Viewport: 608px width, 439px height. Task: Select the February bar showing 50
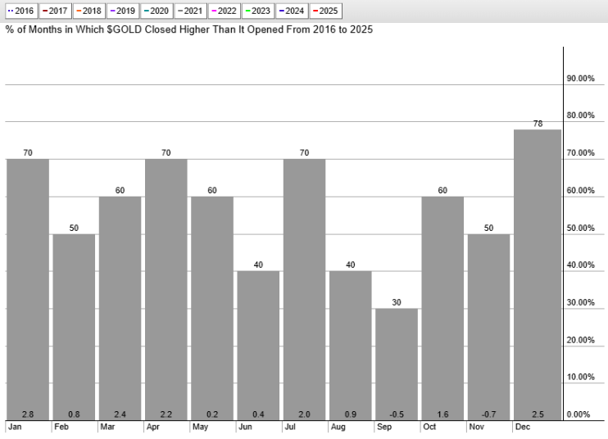pos(74,327)
